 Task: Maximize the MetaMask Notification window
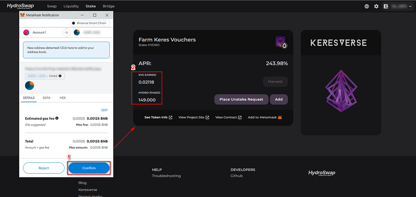(95, 15)
